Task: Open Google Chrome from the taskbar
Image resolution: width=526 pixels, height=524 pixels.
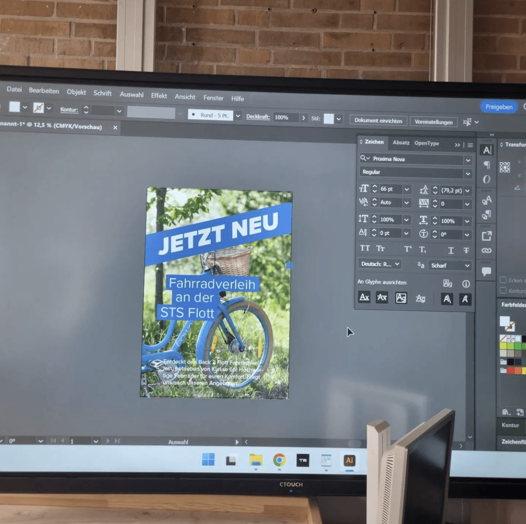Action: point(279,460)
